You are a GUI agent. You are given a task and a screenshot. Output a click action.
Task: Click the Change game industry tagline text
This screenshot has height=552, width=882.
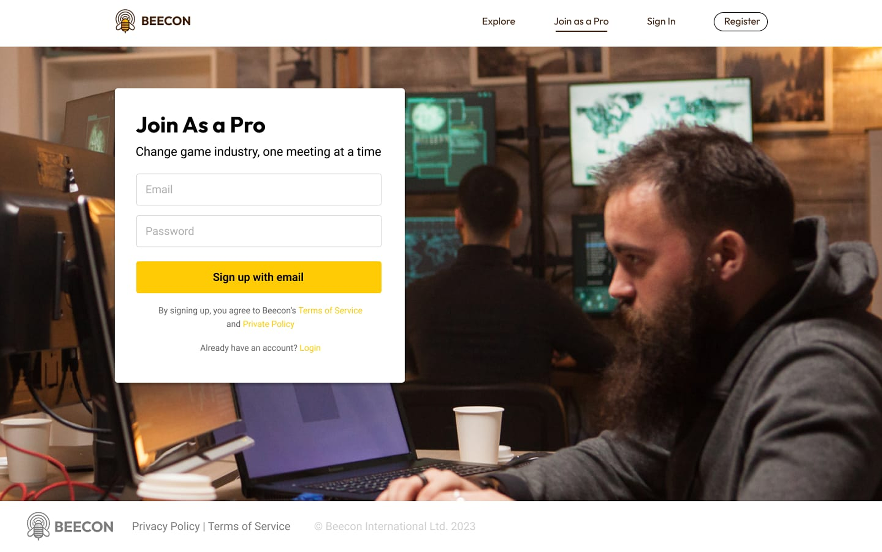258,151
